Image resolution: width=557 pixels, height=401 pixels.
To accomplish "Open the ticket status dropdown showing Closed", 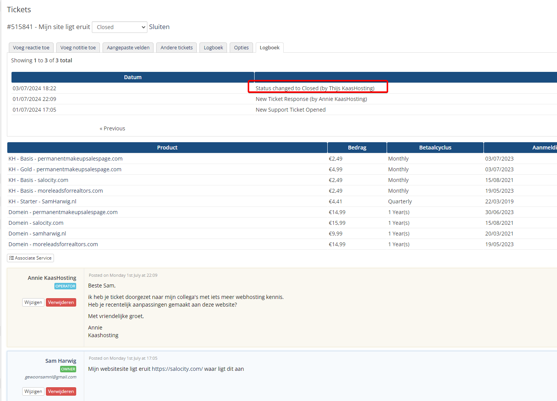I will coord(119,27).
